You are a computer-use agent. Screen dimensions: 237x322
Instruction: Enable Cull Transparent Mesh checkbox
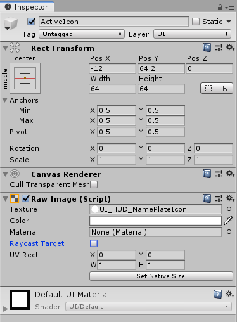click(x=94, y=184)
